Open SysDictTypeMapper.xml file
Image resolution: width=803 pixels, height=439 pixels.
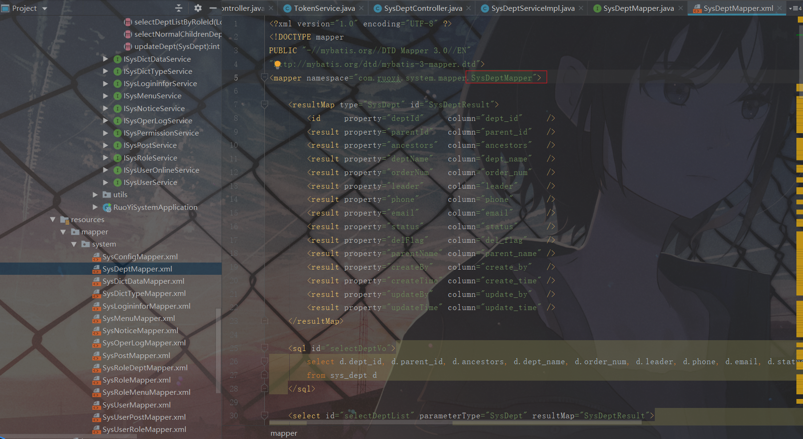144,293
